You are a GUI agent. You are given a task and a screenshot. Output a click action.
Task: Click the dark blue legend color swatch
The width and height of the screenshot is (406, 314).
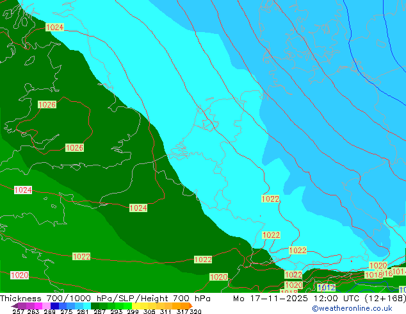pyautogui.click(x=54, y=306)
